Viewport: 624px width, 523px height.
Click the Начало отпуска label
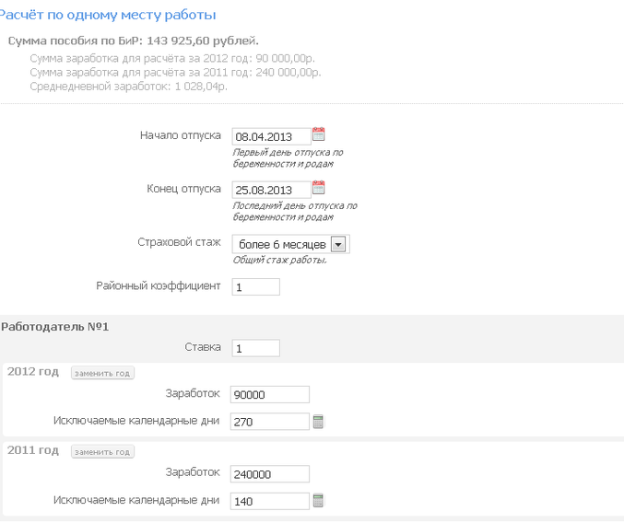(x=180, y=135)
